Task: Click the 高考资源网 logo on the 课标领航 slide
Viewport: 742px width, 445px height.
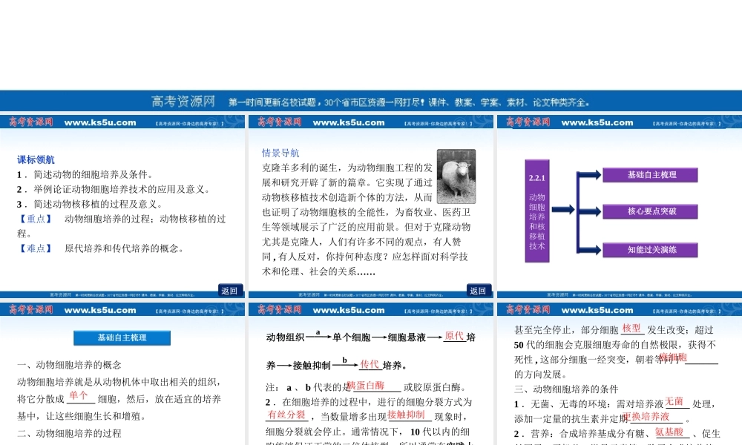Action: click(x=31, y=122)
